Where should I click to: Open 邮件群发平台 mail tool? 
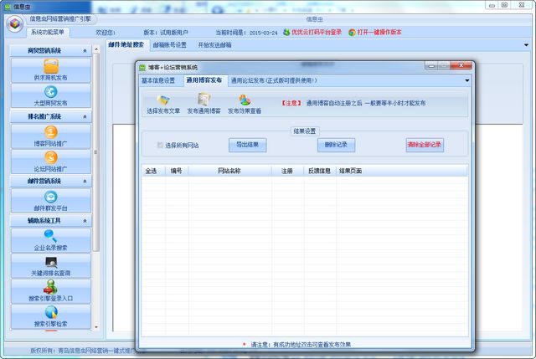[x=51, y=201]
